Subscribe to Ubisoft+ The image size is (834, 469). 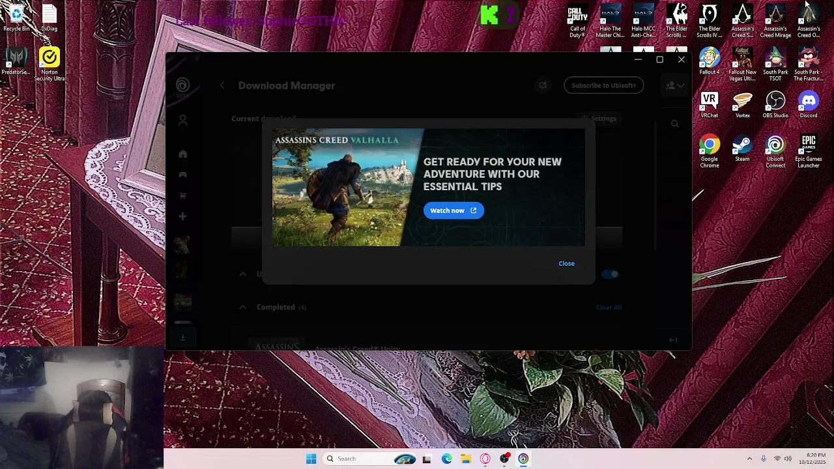point(604,85)
